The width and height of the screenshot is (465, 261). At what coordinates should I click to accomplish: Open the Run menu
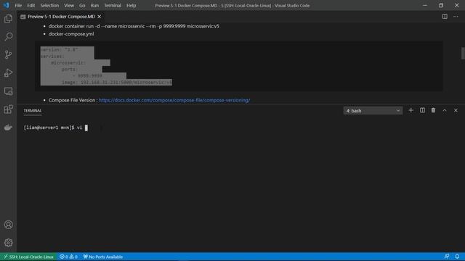(x=94, y=5)
